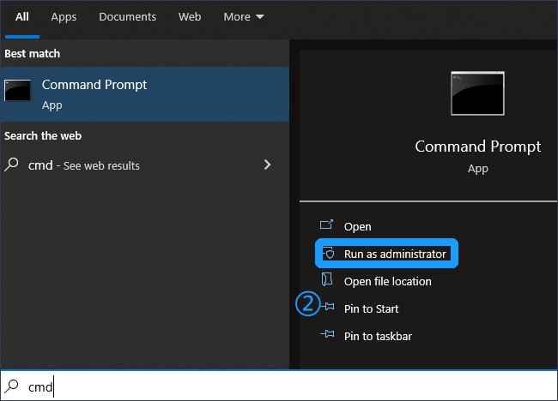Click the pin icon beside Pin to Start
Viewport: 558px width, 401px height.
pyautogui.click(x=327, y=308)
